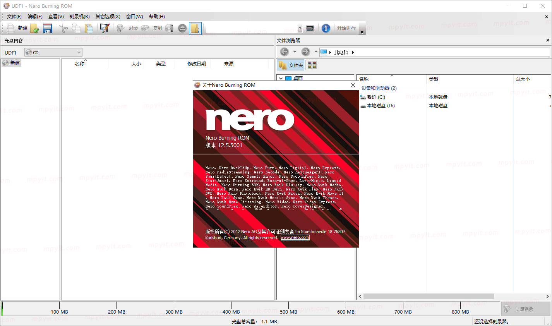This screenshot has height=326, width=552.
Task: Open an existing compilation with the folder icon
Action: (x=35, y=28)
